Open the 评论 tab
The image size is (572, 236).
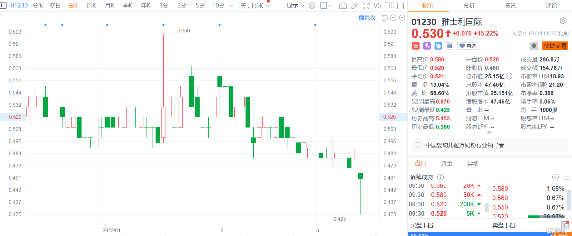(551, 6)
